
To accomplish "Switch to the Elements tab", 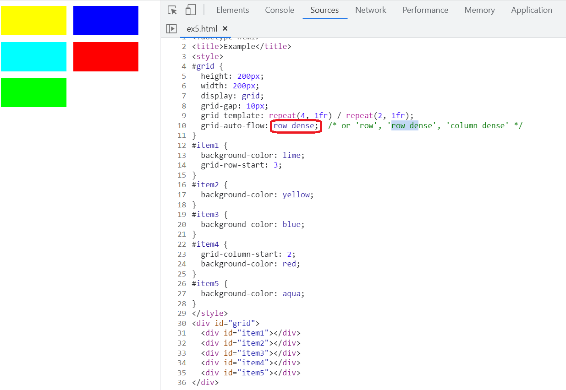I will (232, 10).
